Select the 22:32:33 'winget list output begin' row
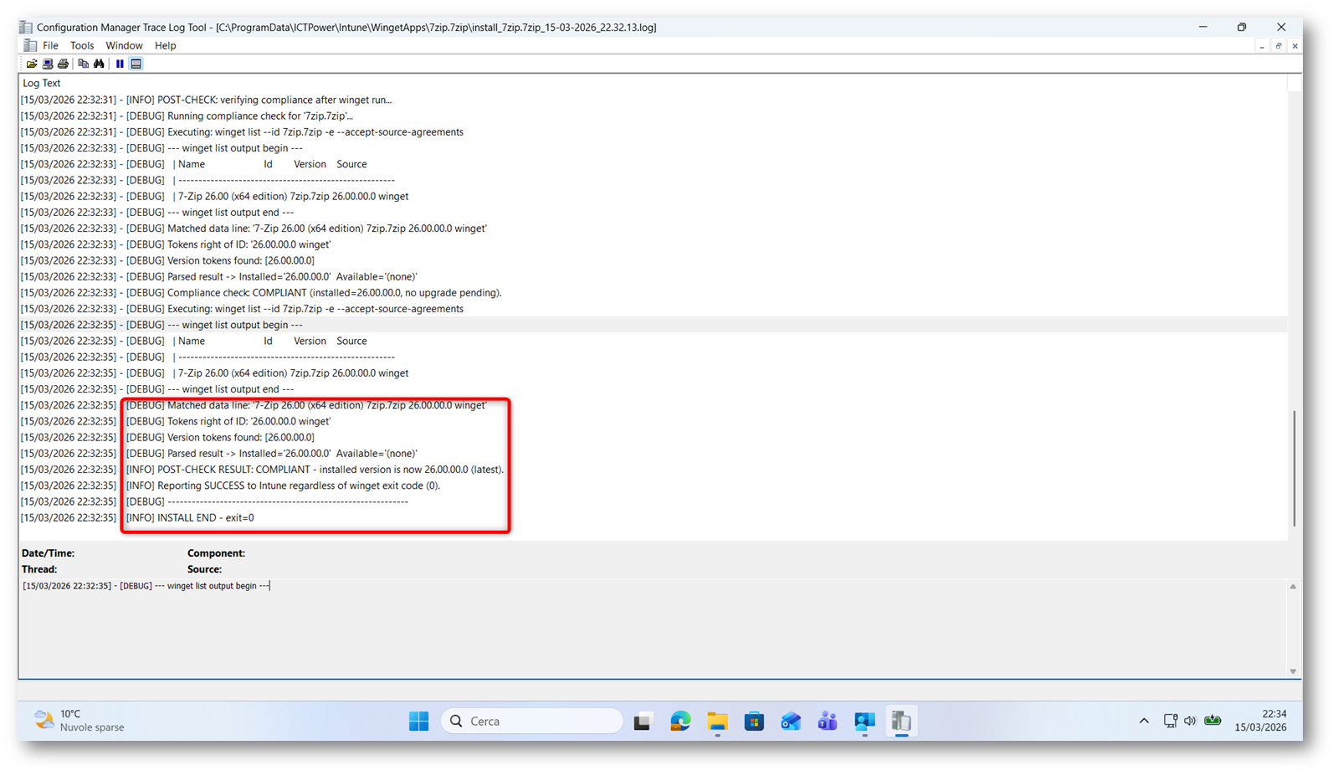 (x=654, y=148)
